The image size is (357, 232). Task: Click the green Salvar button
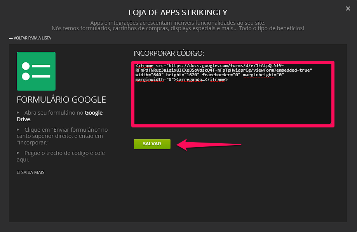152,144
